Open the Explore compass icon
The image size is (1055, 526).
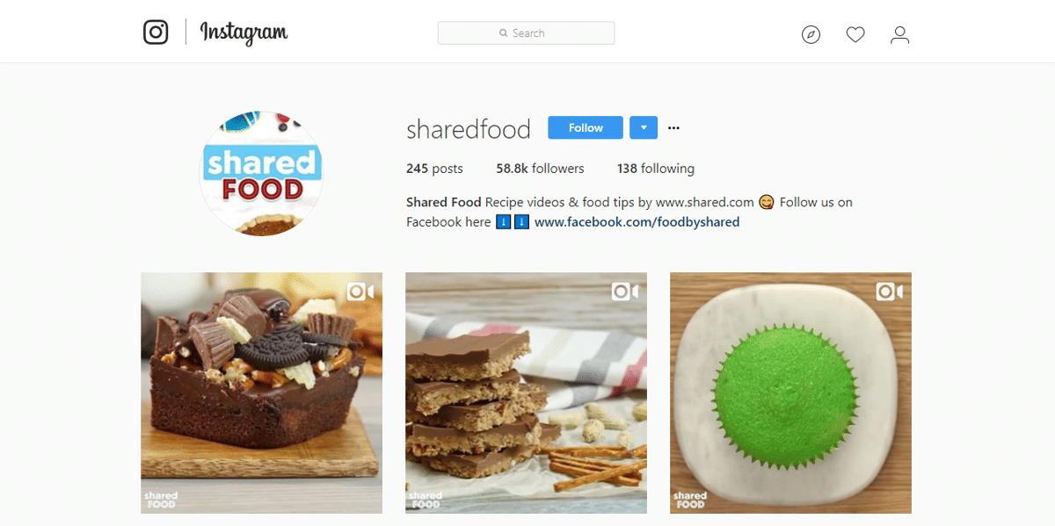point(811,35)
